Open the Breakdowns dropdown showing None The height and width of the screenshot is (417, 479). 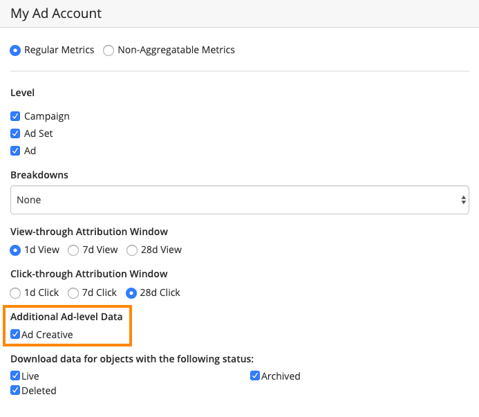(240, 200)
